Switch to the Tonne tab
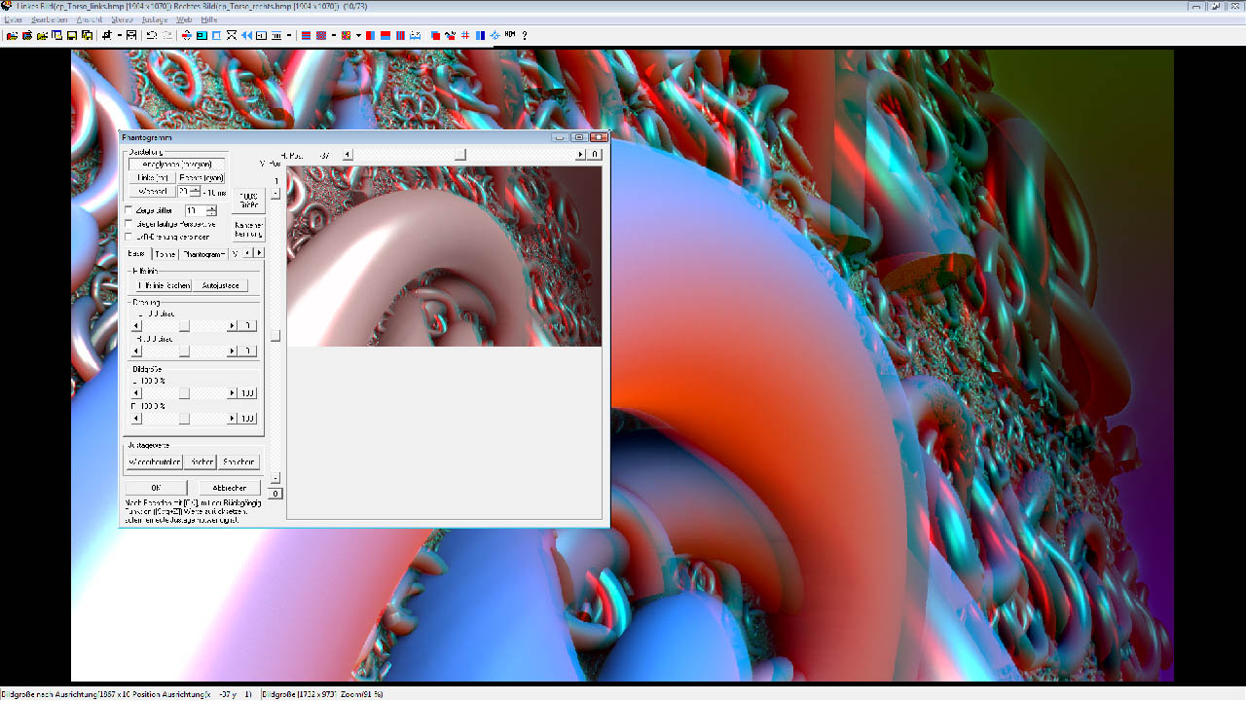This screenshot has height=701, width=1246. (165, 254)
